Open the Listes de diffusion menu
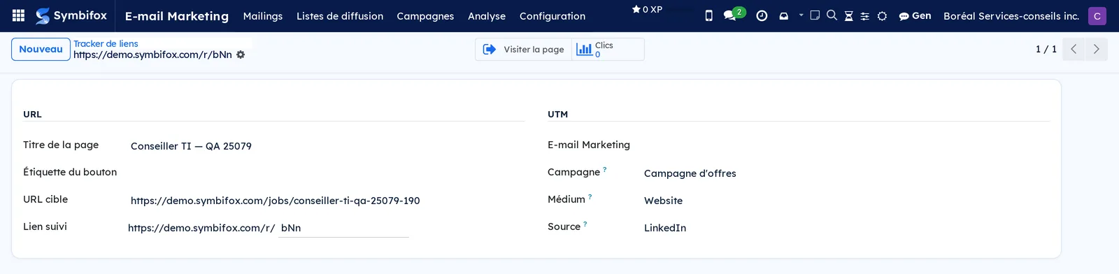 (340, 15)
